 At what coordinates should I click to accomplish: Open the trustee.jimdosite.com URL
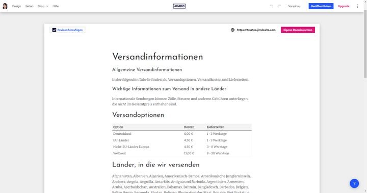[x=256, y=30]
